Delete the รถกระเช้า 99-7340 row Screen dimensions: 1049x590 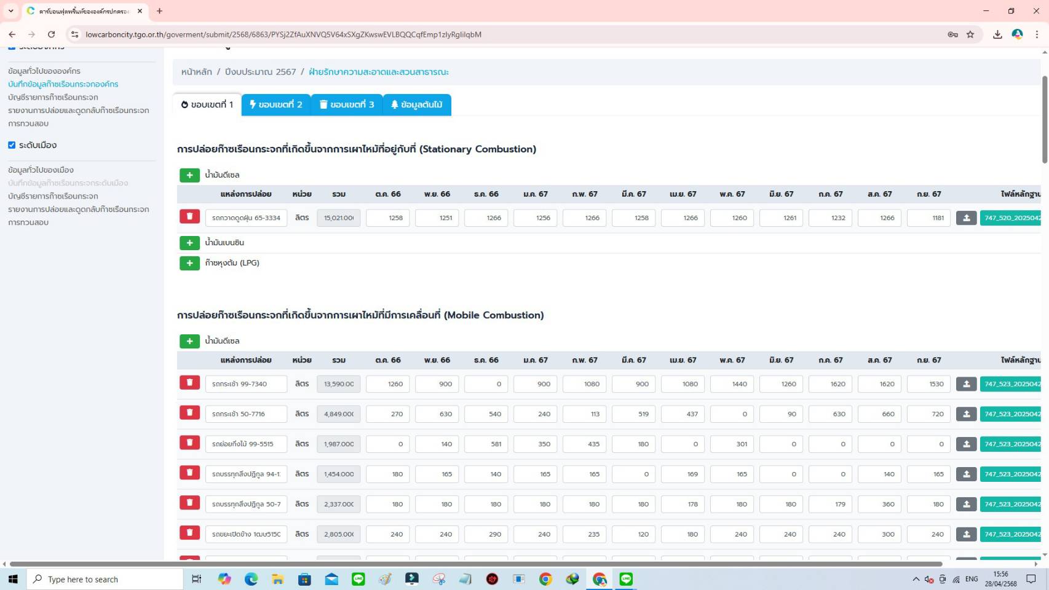189,383
